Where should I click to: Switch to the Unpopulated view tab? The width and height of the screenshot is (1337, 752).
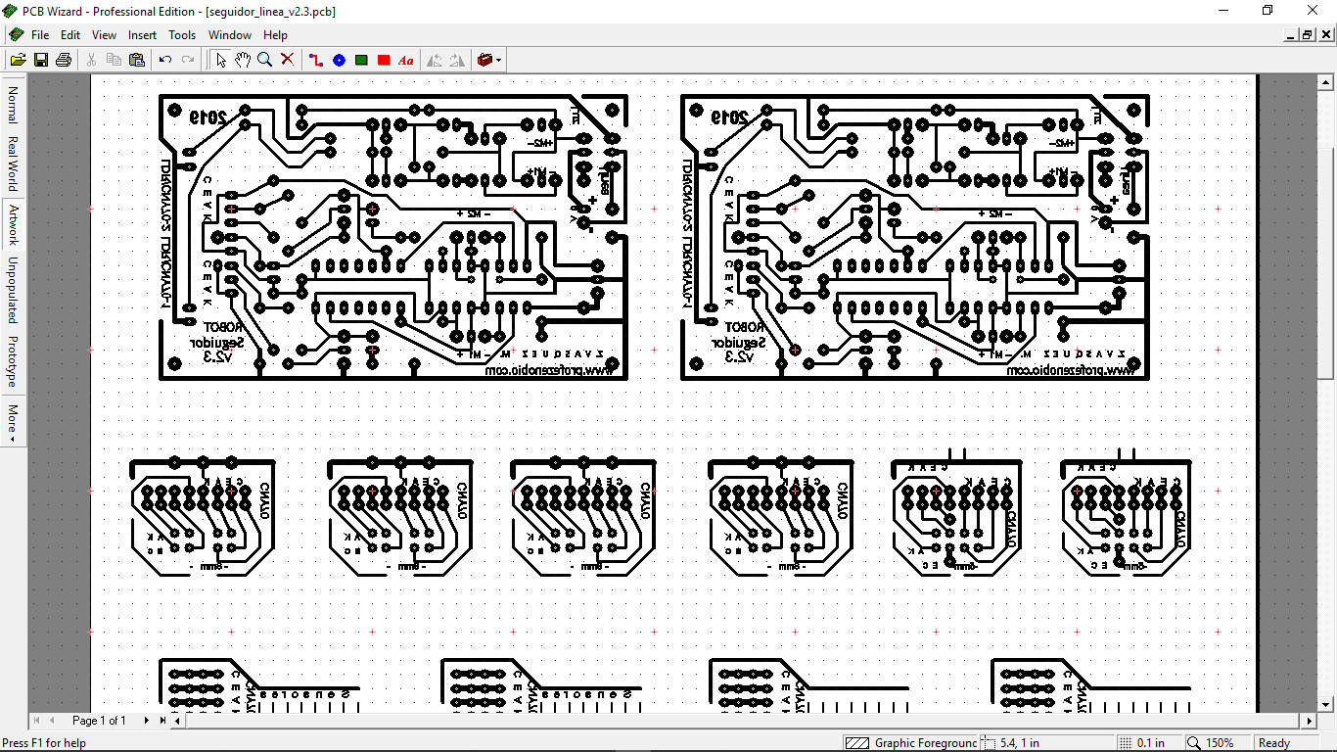(x=13, y=290)
